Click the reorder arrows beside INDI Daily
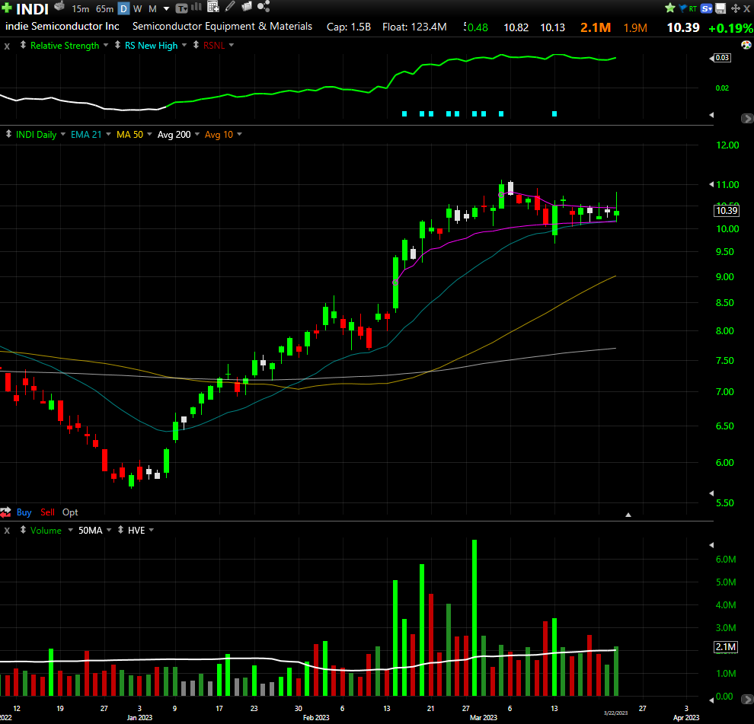754x724 pixels. pyautogui.click(x=8, y=134)
